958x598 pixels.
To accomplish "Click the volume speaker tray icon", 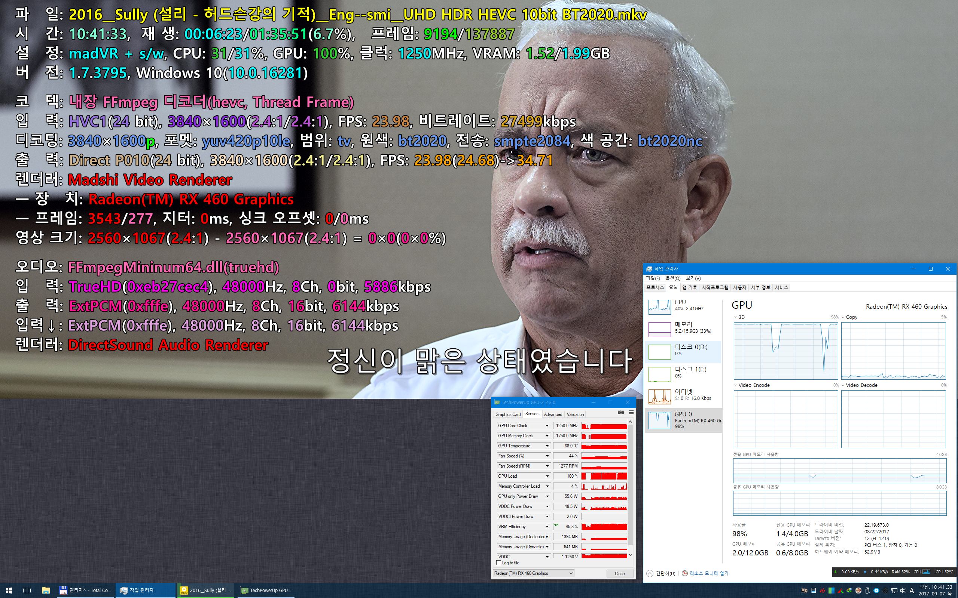I will pos(903,591).
